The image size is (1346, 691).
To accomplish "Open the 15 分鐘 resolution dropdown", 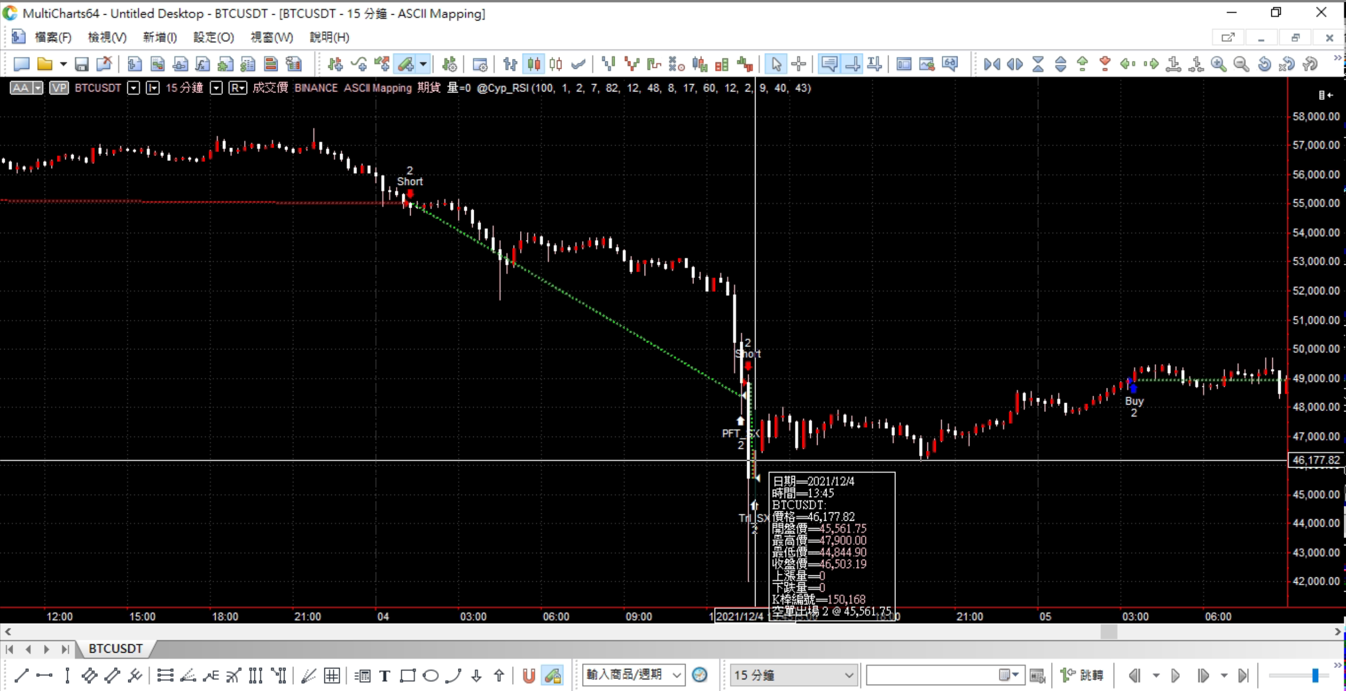I will click(848, 675).
